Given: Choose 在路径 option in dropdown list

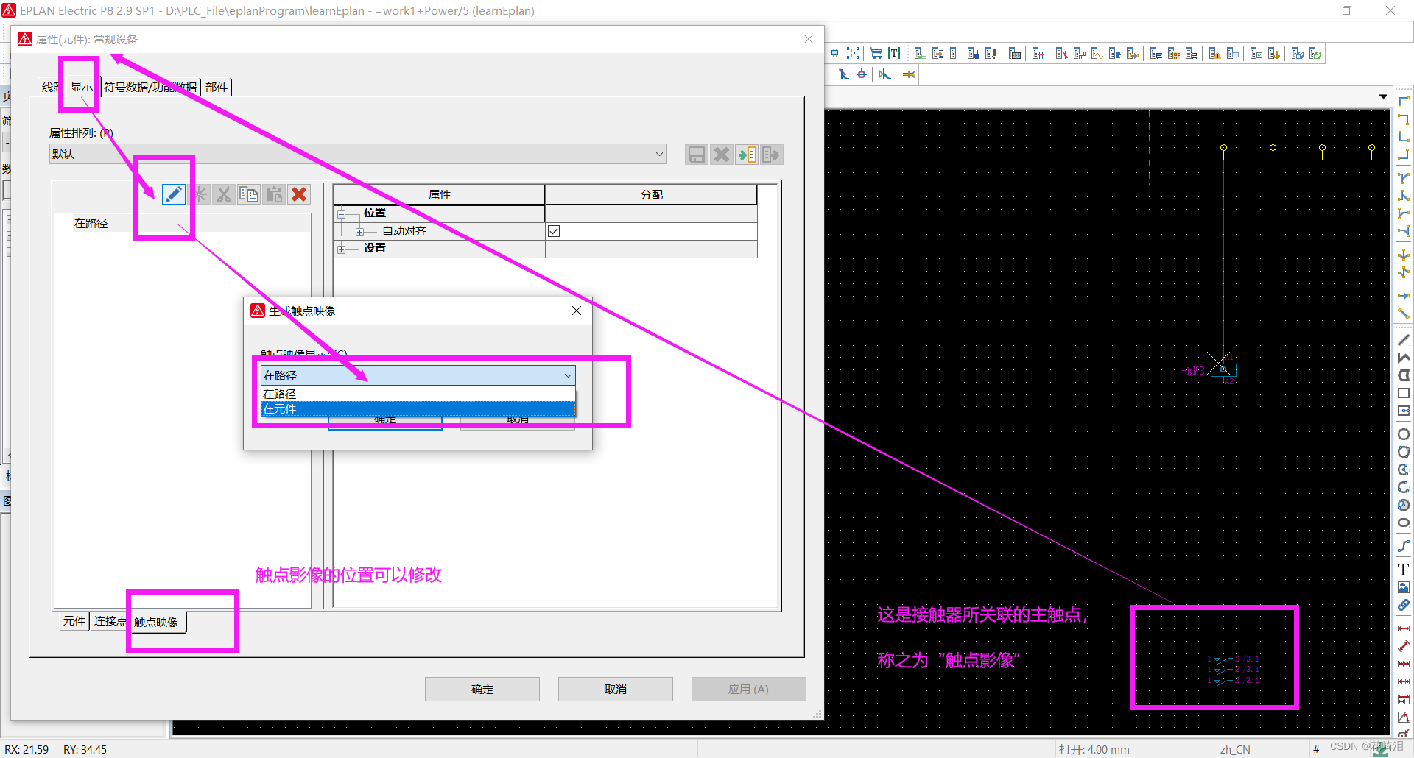Looking at the screenshot, I should click(x=418, y=394).
